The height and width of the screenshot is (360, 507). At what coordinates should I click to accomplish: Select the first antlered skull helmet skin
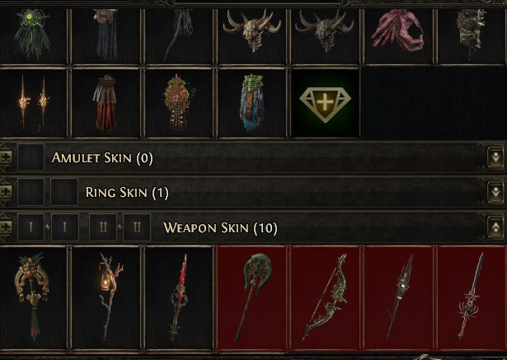coord(252,35)
